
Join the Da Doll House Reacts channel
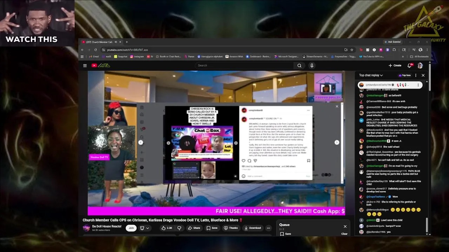coord(131,228)
